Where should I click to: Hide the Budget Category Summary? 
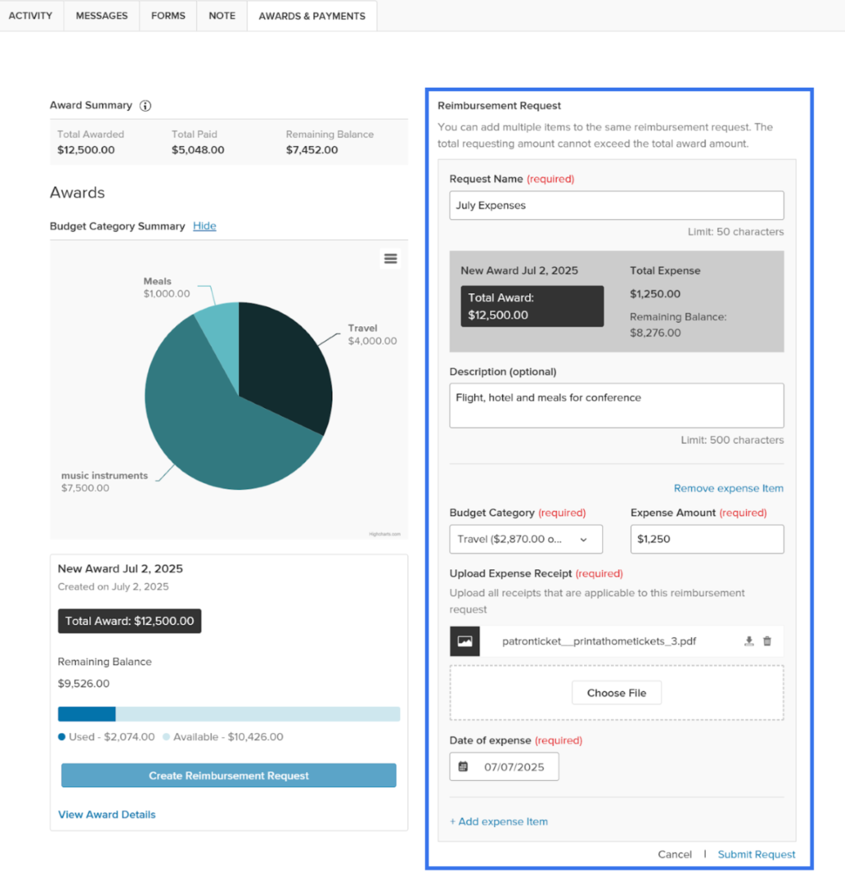coord(204,226)
